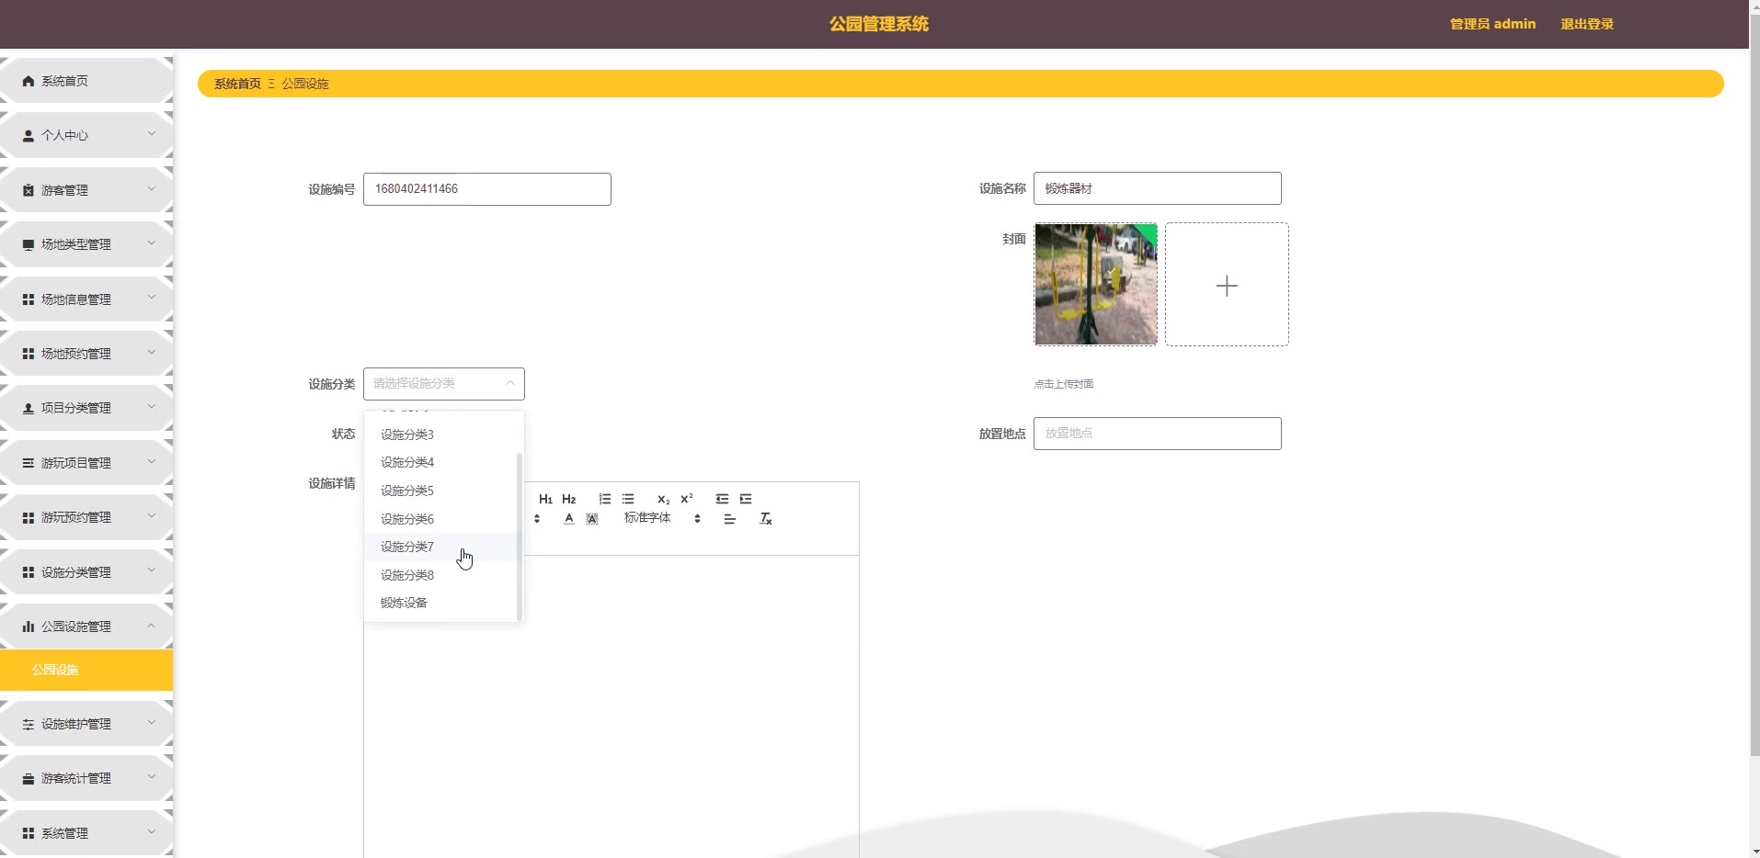Click 管理员 admin in the header

(x=1492, y=24)
